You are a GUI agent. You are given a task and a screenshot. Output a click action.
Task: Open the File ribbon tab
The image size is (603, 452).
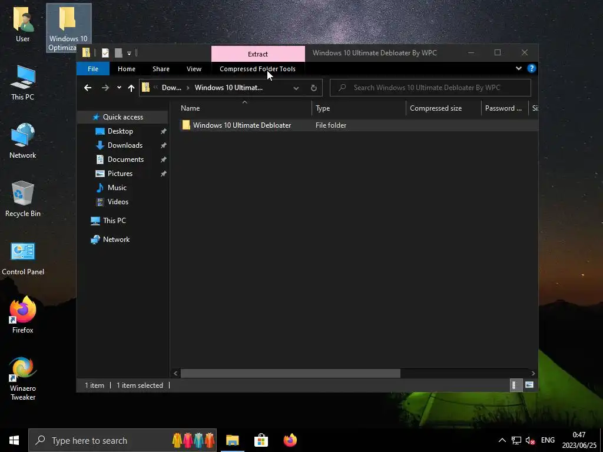[x=93, y=69]
